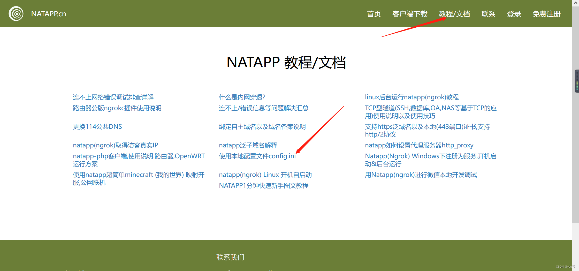Open 用Natapp(ngrok)进行微信本地开发调试 link
This screenshot has width=579, height=271.
pos(421,175)
